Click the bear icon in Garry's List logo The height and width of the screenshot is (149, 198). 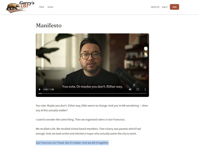[x=13, y=7]
